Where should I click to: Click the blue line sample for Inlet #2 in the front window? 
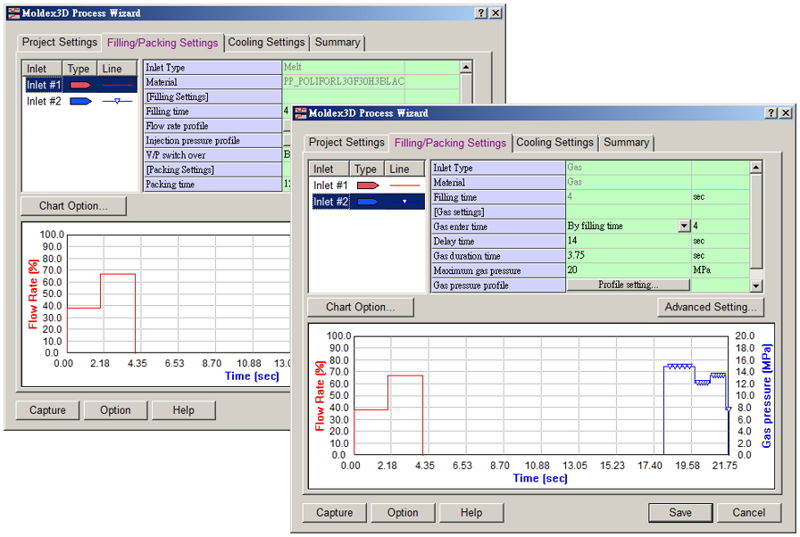click(x=404, y=202)
